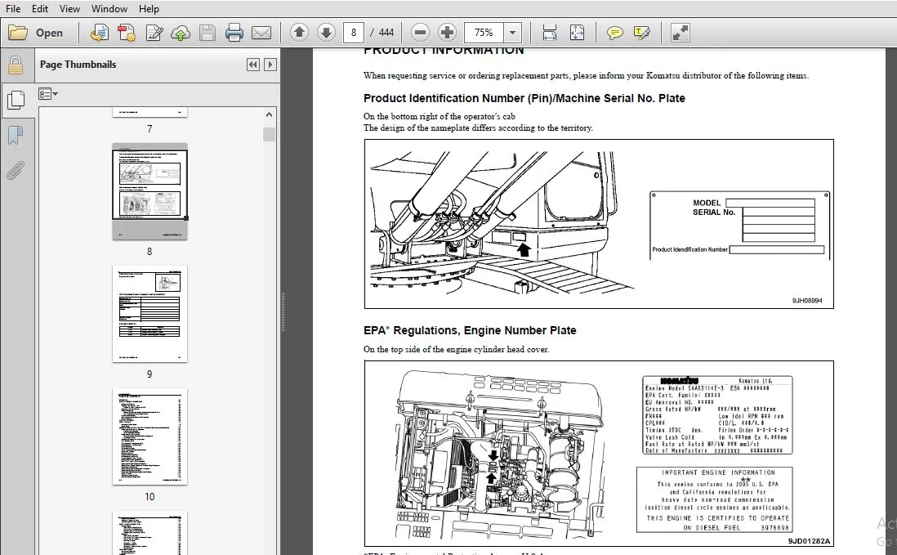The width and height of the screenshot is (897, 555).
Task: Collapse panel with double left arrow
Action: click(x=253, y=65)
